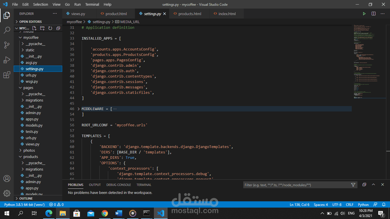Click the Filter input in Problems panel
This screenshot has width=390, height=219.
(x=297, y=185)
